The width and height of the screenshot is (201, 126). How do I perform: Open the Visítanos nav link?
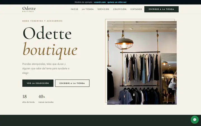136,9
